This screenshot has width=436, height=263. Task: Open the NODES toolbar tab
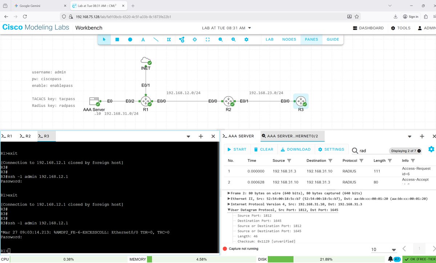tap(289, 39)
